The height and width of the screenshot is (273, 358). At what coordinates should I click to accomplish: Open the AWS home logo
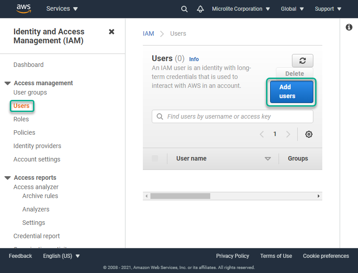coord(24,8)
